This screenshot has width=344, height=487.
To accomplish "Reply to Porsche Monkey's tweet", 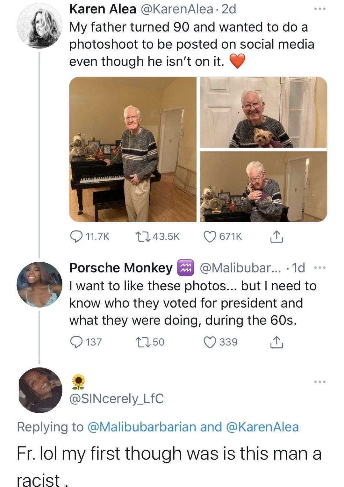I will (75, 342).
